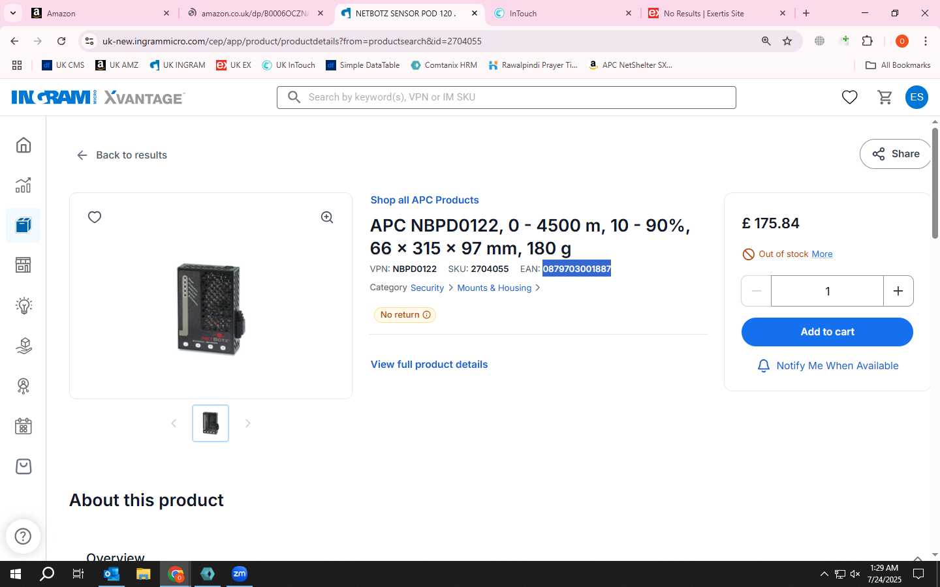
Task: Open the browser zoom magnifier icon
Action: (766, 41)
